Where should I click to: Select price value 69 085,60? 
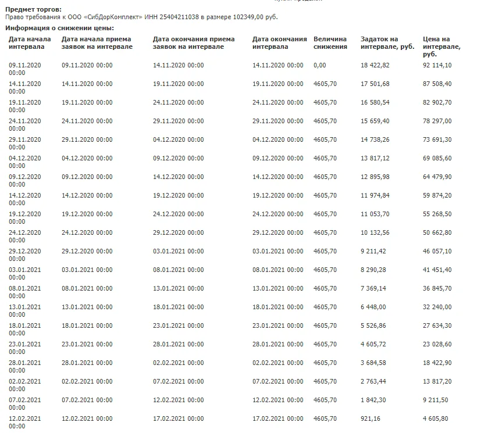[x=437, y=158]
